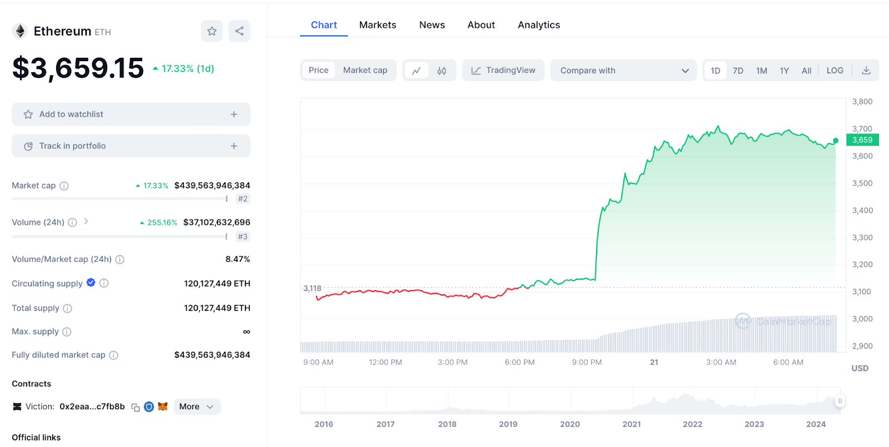Click the Market cap info icon
Image resolution: width=889 pixels, height=447 pixels.
(64, 186)
